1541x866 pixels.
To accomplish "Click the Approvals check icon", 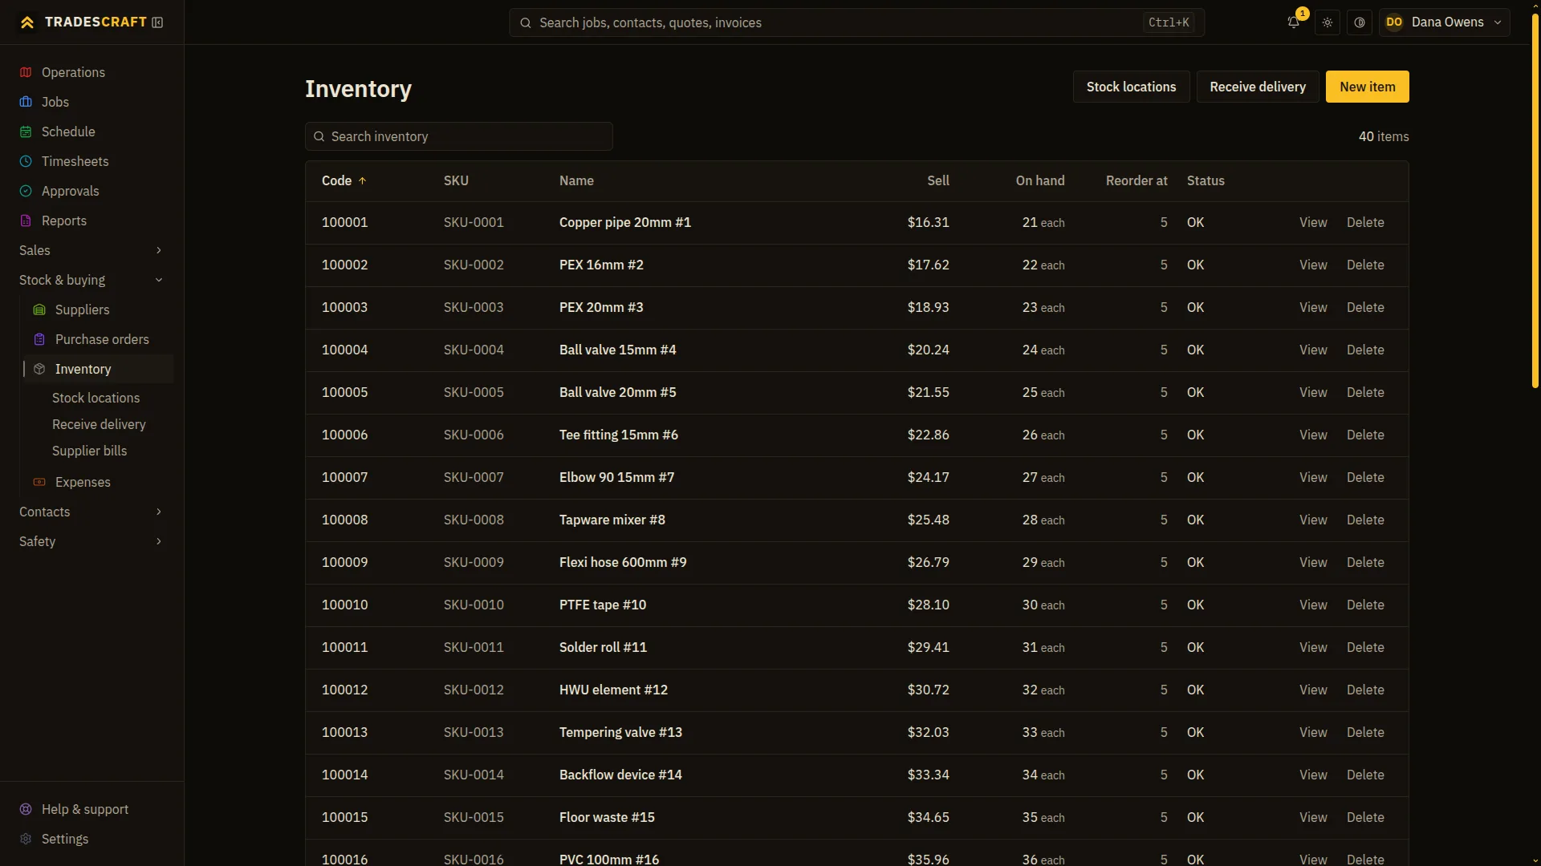I will point(26,191).
